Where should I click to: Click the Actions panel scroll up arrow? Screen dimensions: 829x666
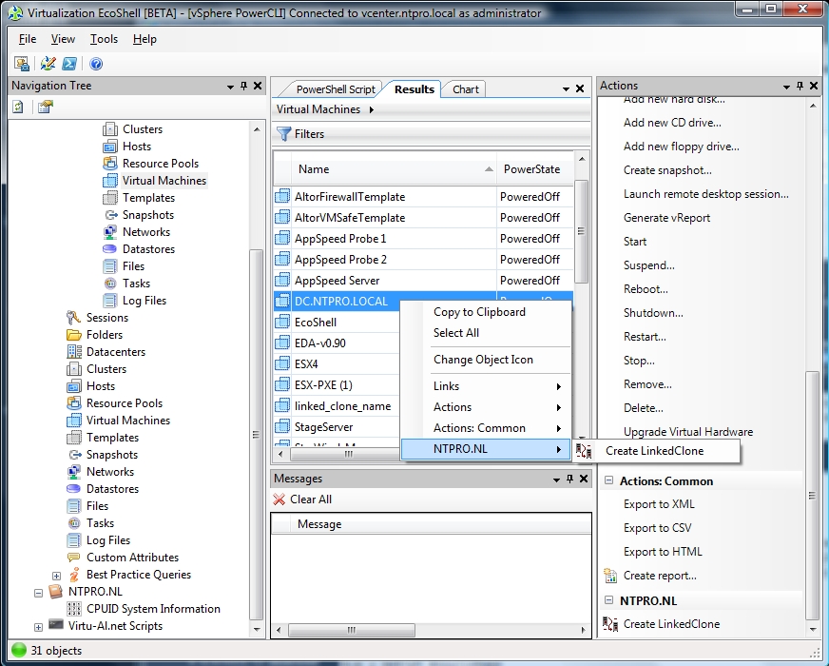pos(813,107)
